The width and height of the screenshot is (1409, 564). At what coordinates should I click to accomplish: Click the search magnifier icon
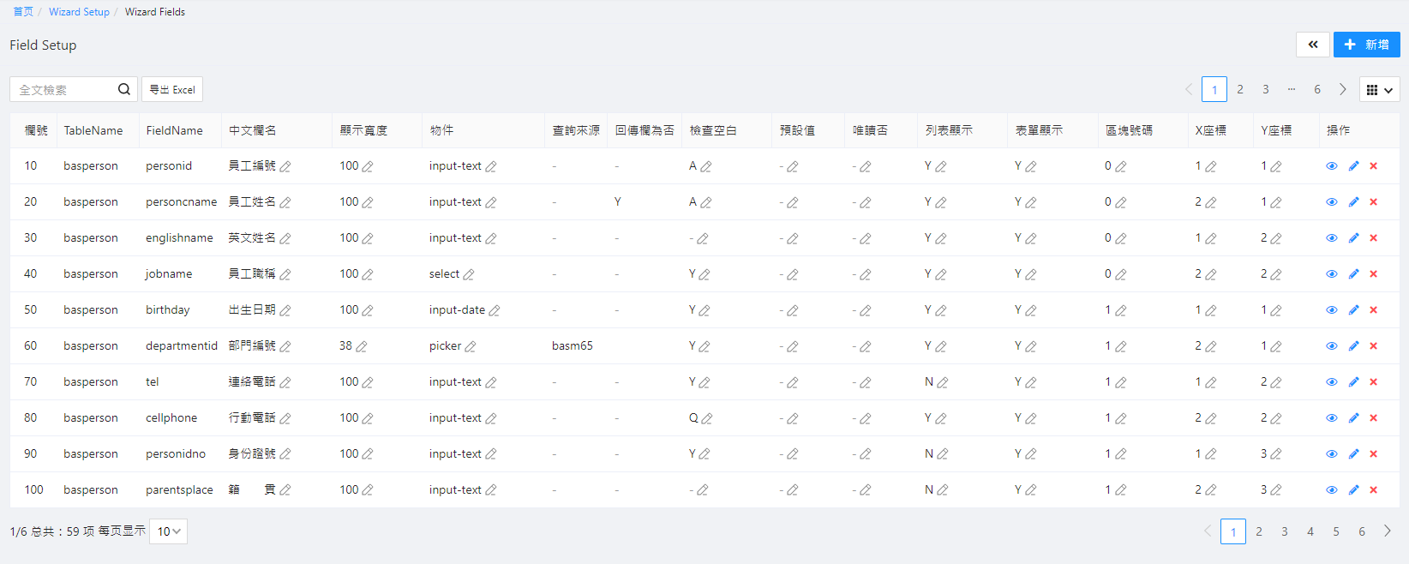coord(124,89)
